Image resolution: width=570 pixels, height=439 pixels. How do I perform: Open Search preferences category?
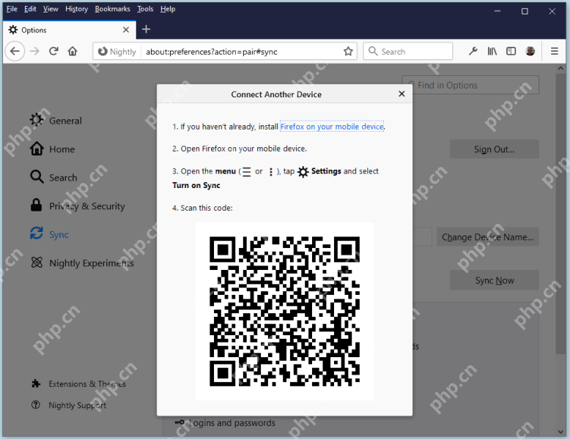click(53, 177)
